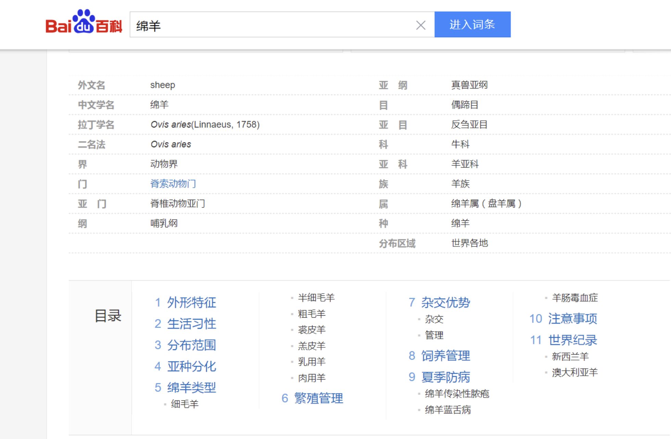This screenshot has width=671, height=439.
Task: Open the 杂交 subsection
Action: click(x=434, y=319)
